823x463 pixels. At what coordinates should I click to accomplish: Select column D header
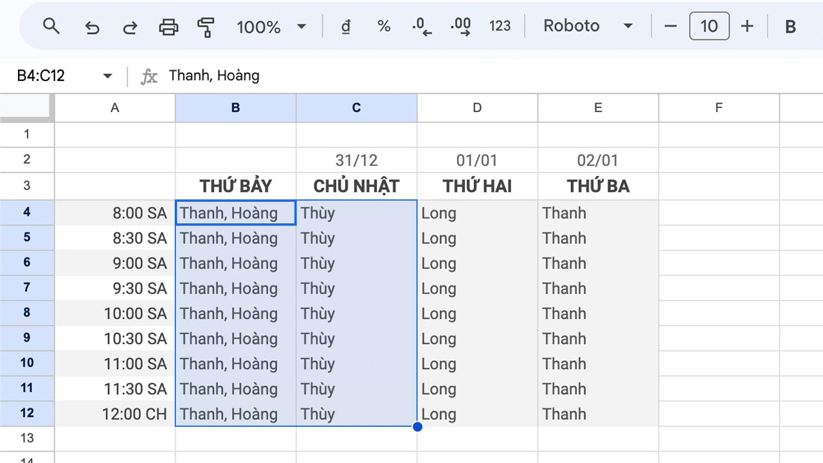(x=477, y=107)
